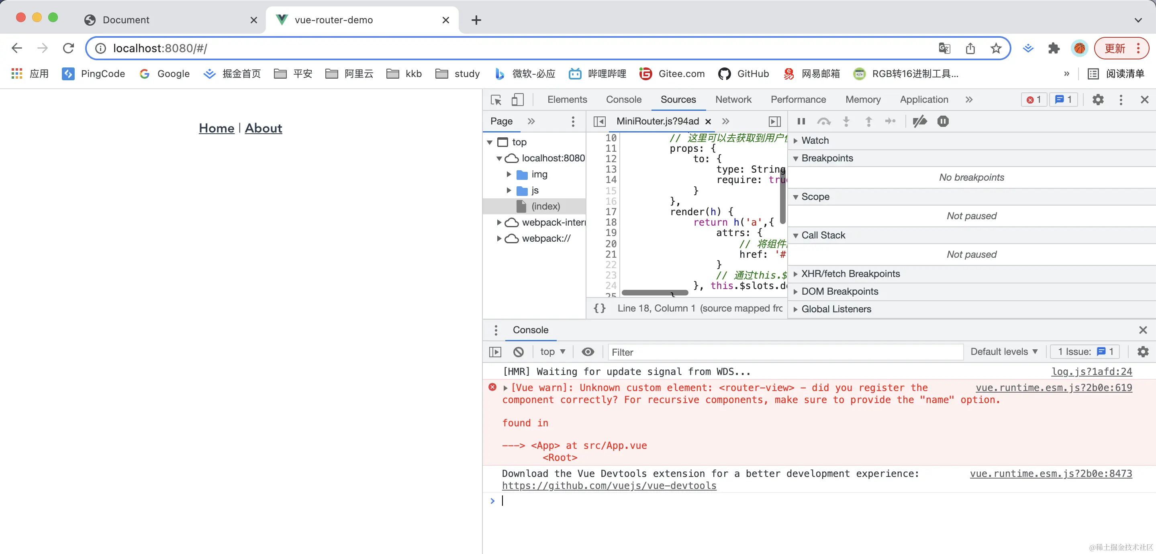The image size is (1156, 554).
Task: Switch to the Network tab
Action: [x=733, y=100]
